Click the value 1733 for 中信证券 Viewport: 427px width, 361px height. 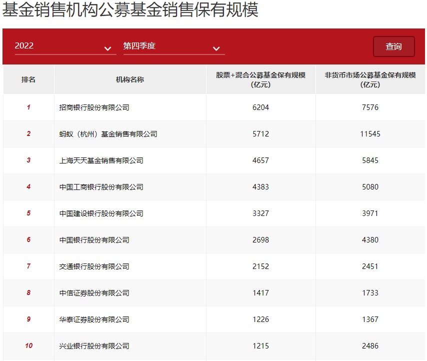370,292
